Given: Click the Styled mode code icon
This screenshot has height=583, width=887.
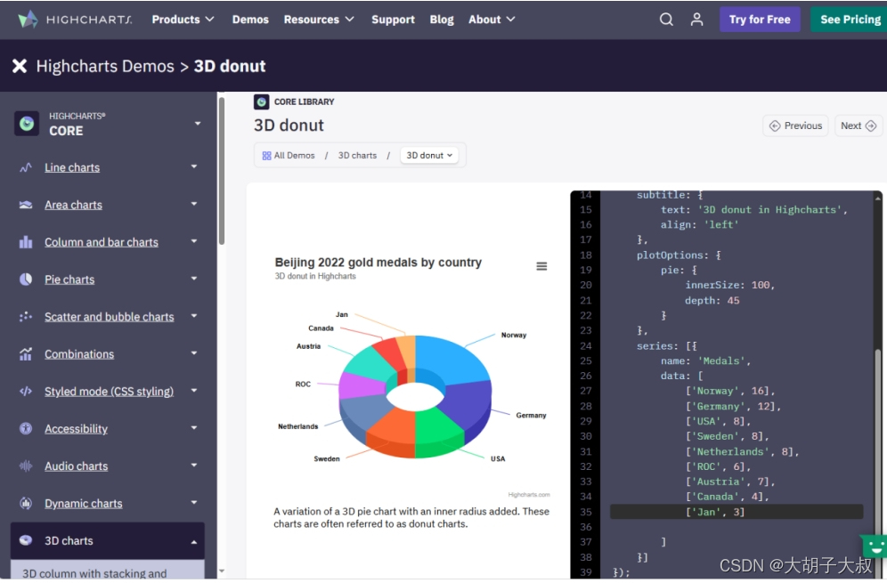Looking at the screenshot, I should (x=26, y=392).
